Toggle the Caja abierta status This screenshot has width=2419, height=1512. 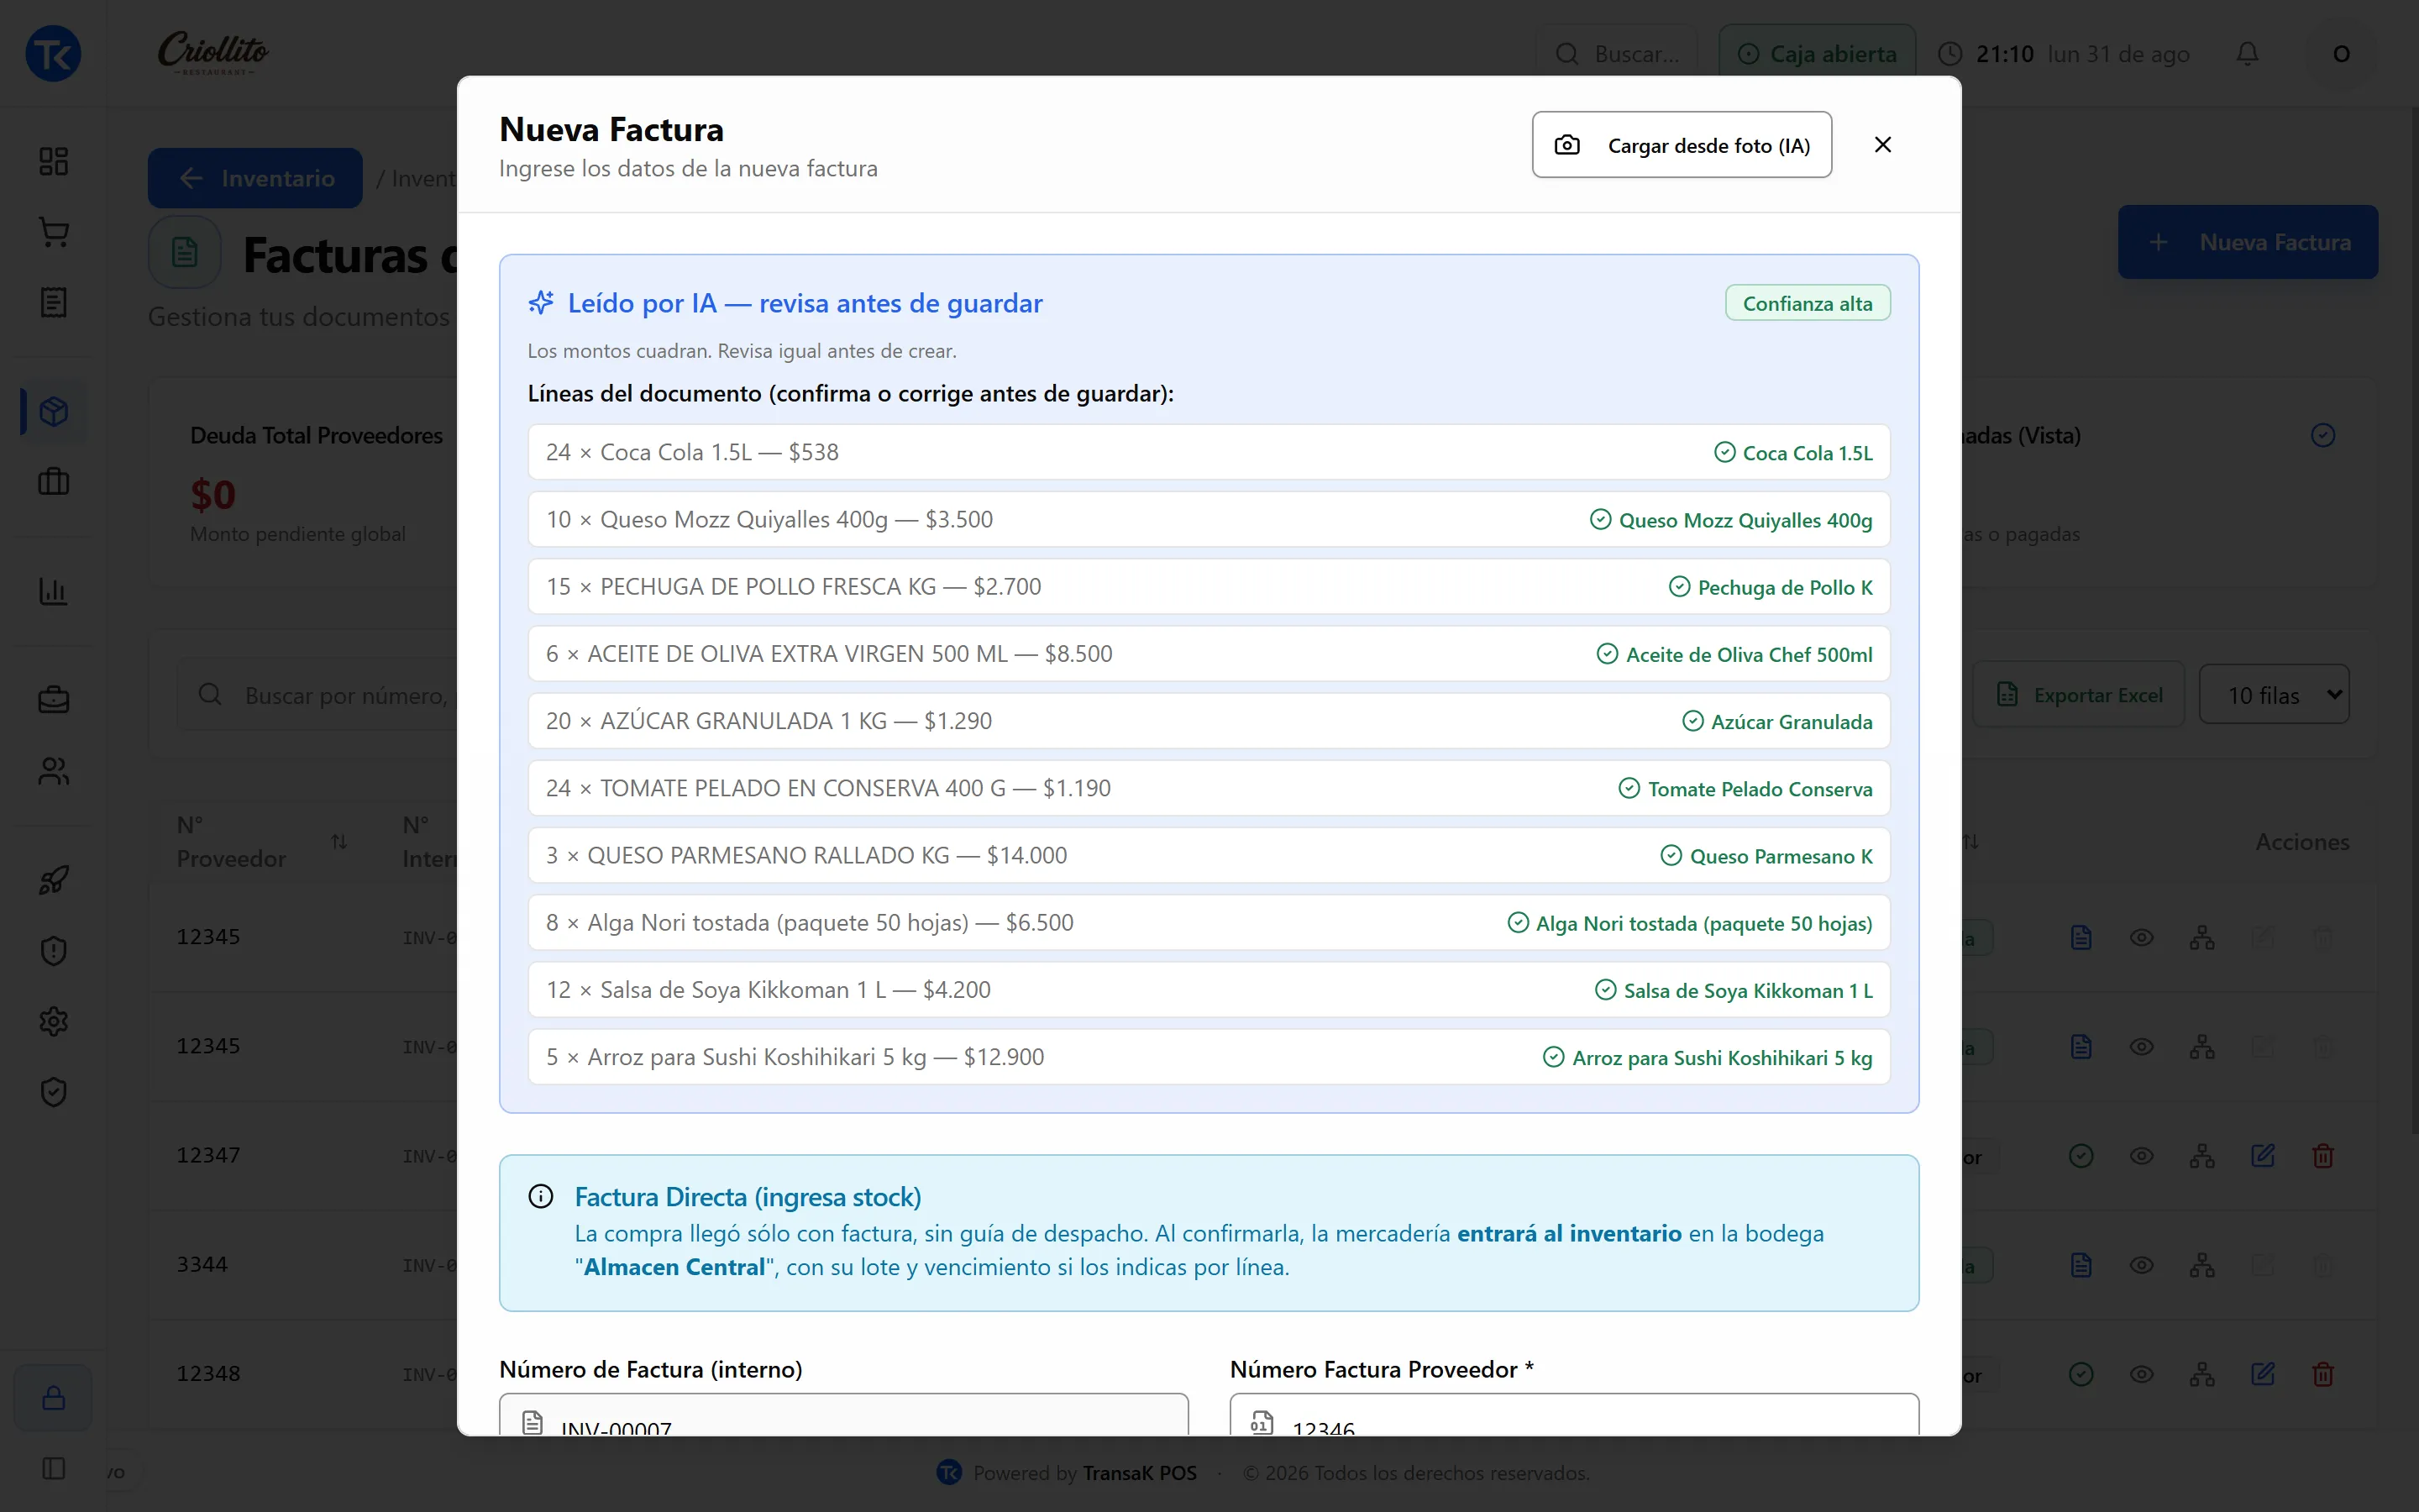(1818, 54)
